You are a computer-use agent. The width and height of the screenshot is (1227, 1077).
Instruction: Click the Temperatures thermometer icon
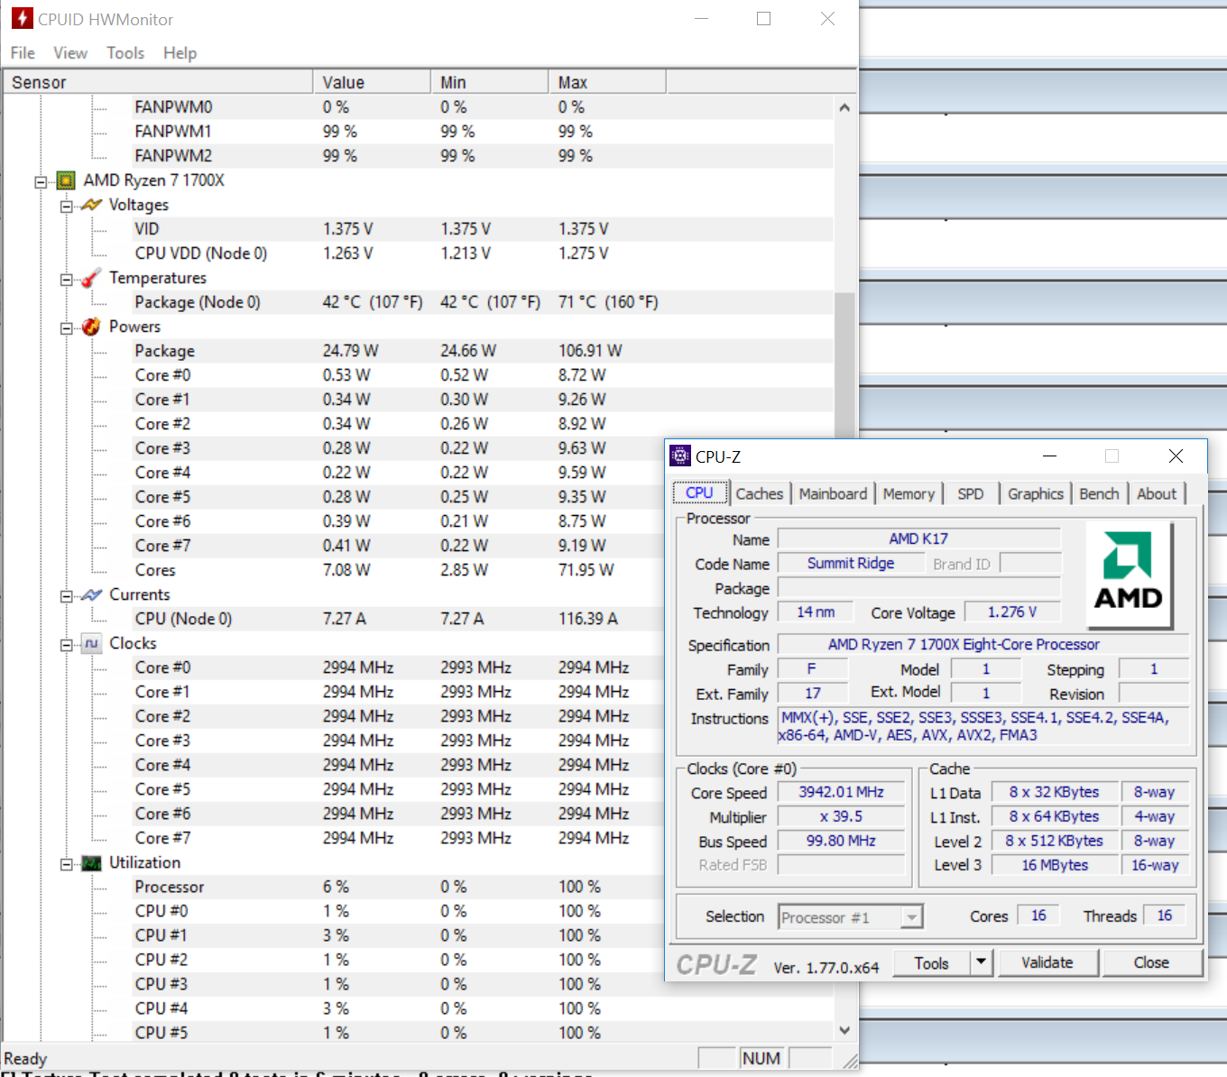pos(91,278)
